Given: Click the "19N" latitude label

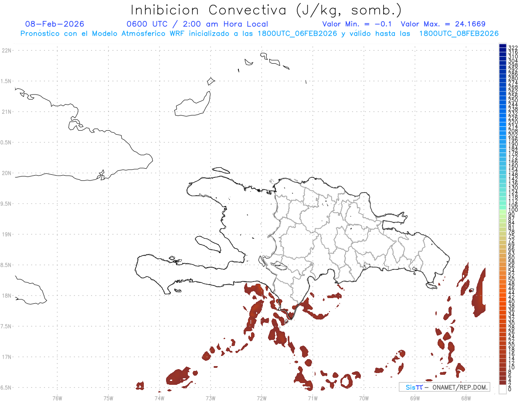Looking at the screenshot, I should click(6, 234).
